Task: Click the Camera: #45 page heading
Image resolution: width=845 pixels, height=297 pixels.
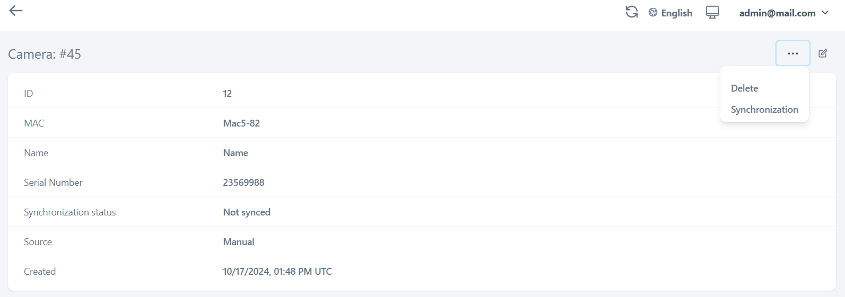Action: tap(45, 54)
